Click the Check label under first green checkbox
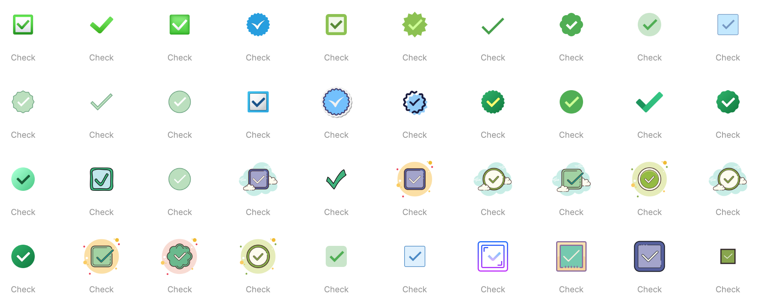Viewport: 760px width, 304px height. coord(23,58)
